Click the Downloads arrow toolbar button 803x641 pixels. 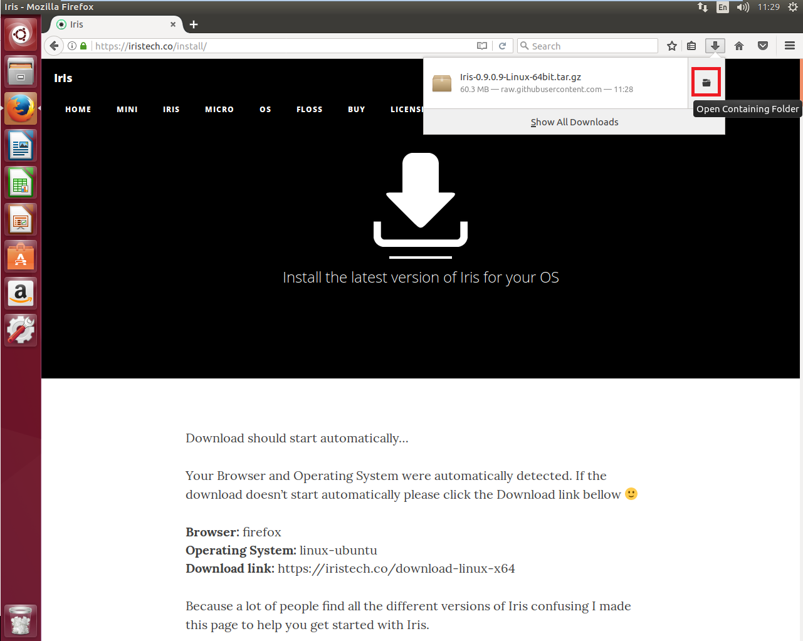click(x=715, y=46)
